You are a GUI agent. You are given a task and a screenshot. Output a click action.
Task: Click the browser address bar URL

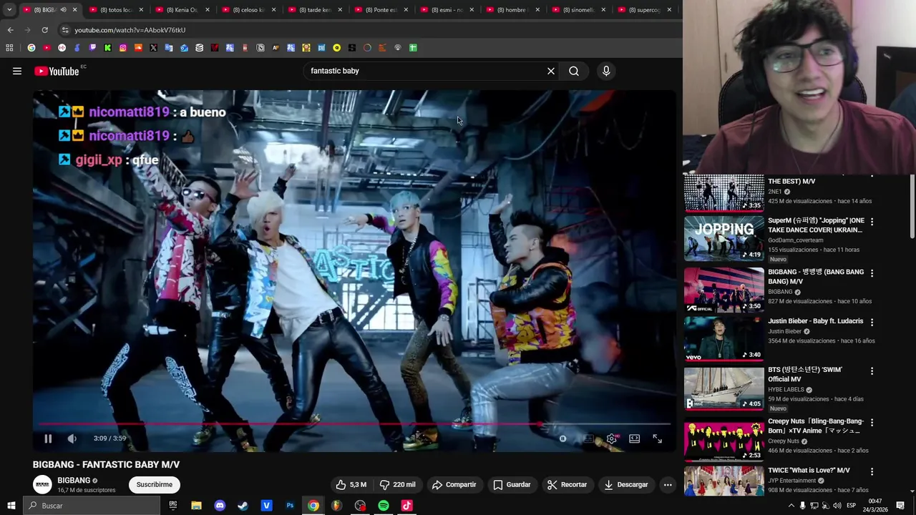click(130, 30)
